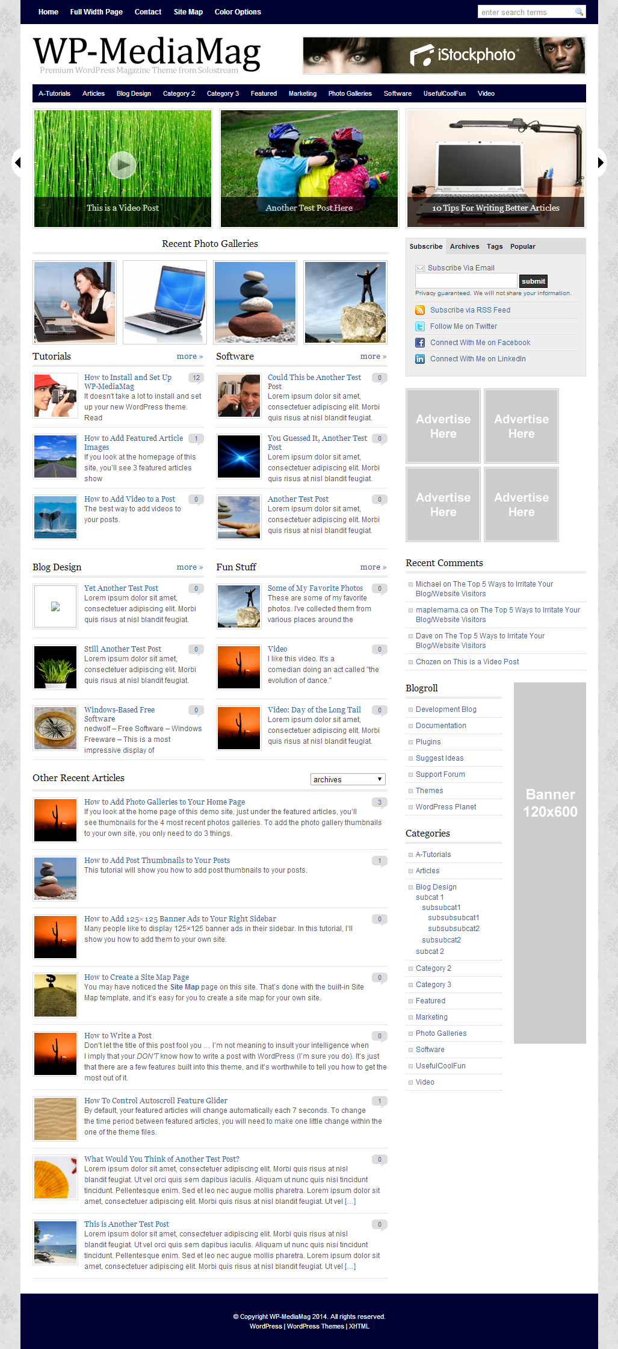This screenshot has width=618, height=1349.
Task: Click the iStockphoto banner ad
Action: coord(444,55)
